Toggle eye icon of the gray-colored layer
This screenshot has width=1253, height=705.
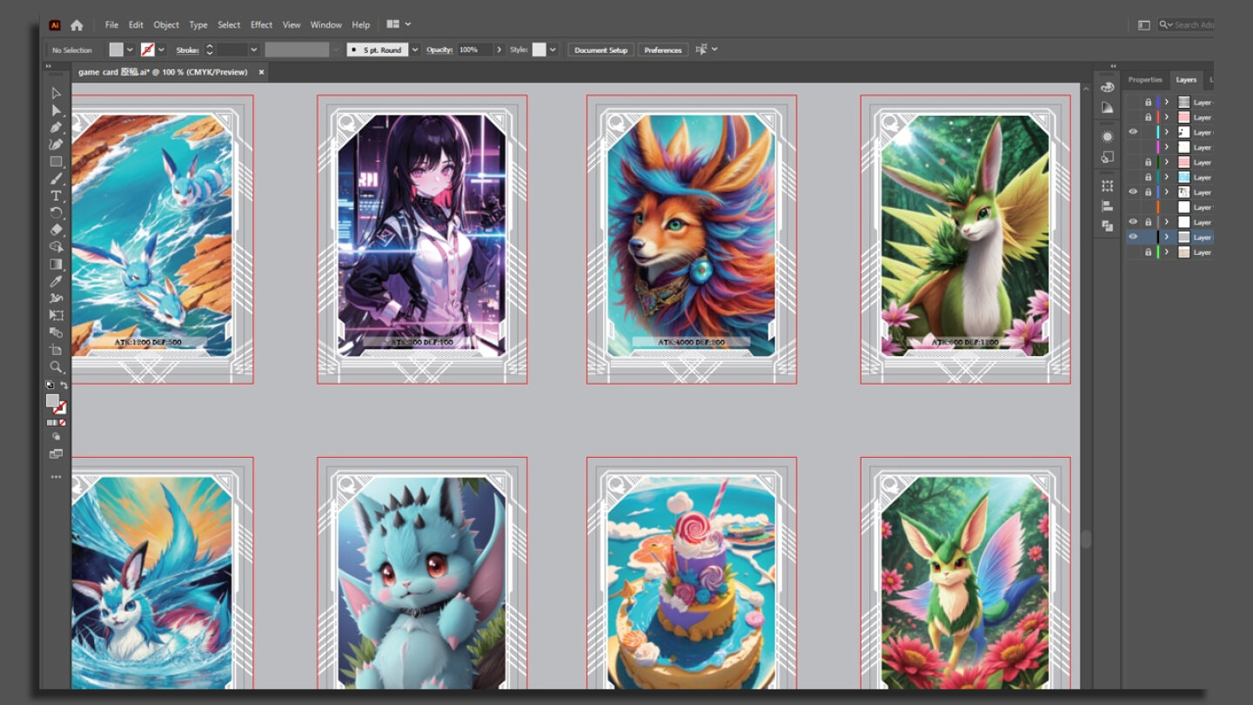coord(1133,222)
